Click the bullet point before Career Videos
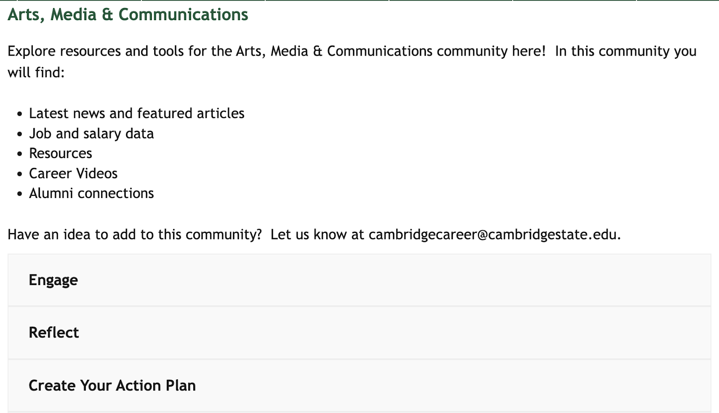719x413 pixels. pyautogui.click(x=19, y=174)
